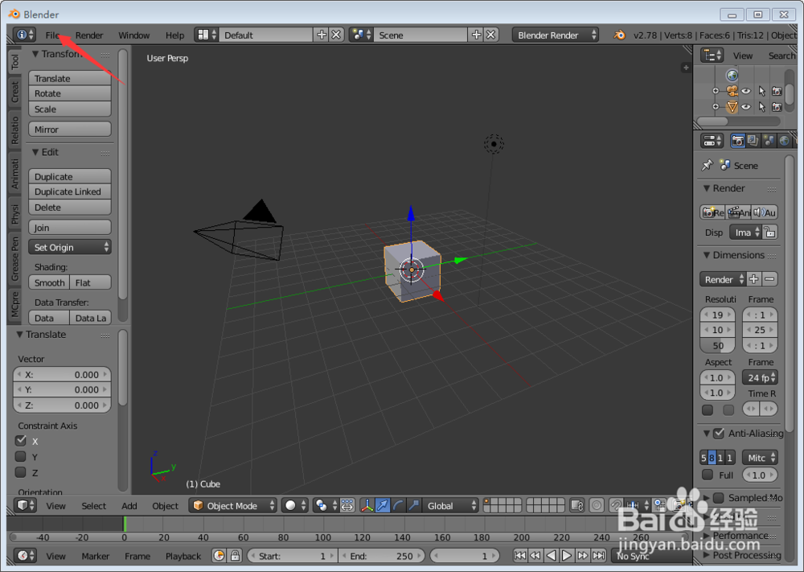Switch to Scene properties tab icon
804x572 pixels.
769,141
